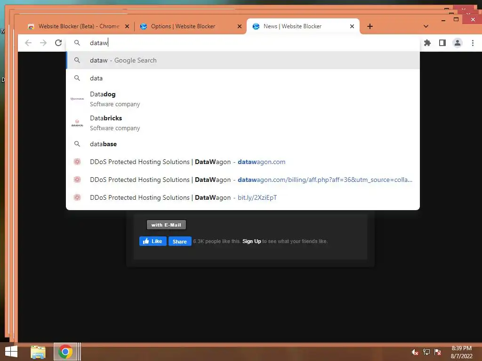
Task: Open the Windows Start menu
Action: point(11,352)
